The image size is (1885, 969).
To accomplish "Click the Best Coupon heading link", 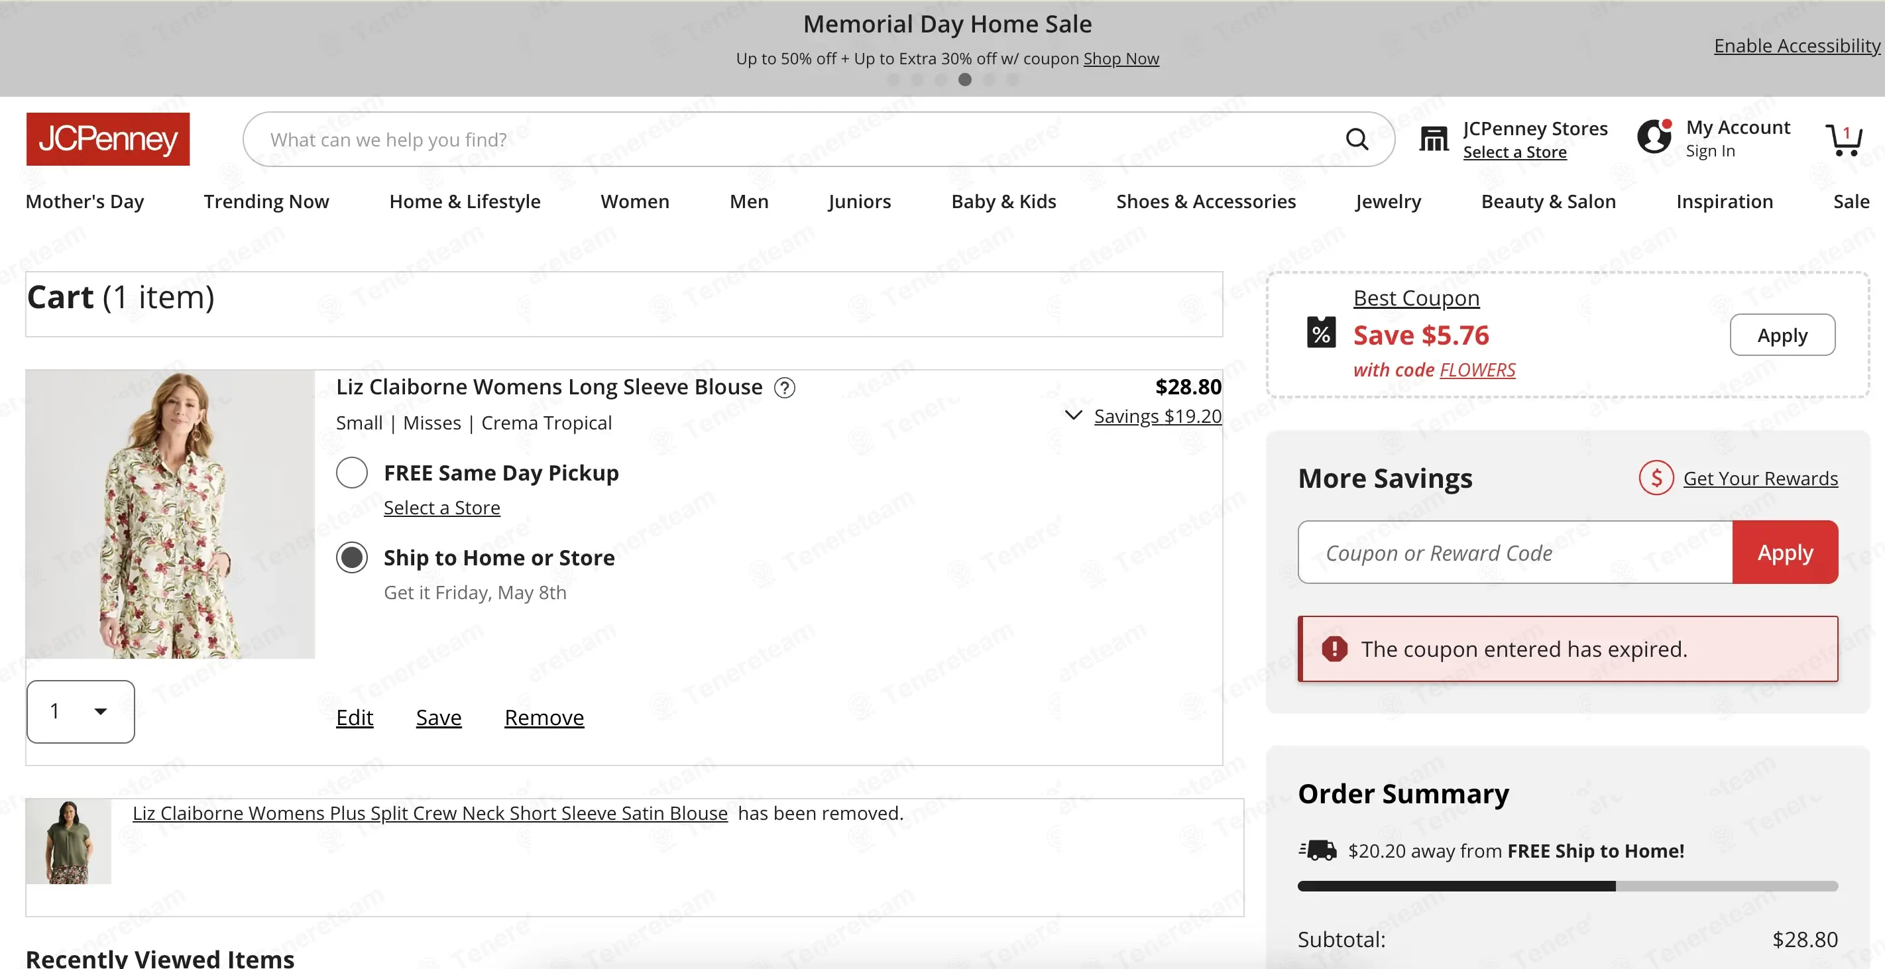I will (x=1416, y=298).
